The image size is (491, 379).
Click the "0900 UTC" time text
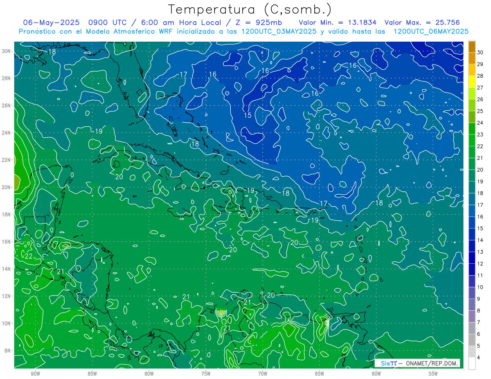[108, 22]
